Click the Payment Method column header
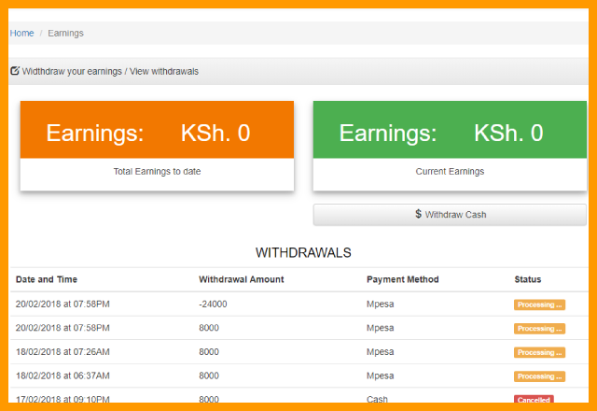Viewport: 597px width, 411px height. coord(402,279)
